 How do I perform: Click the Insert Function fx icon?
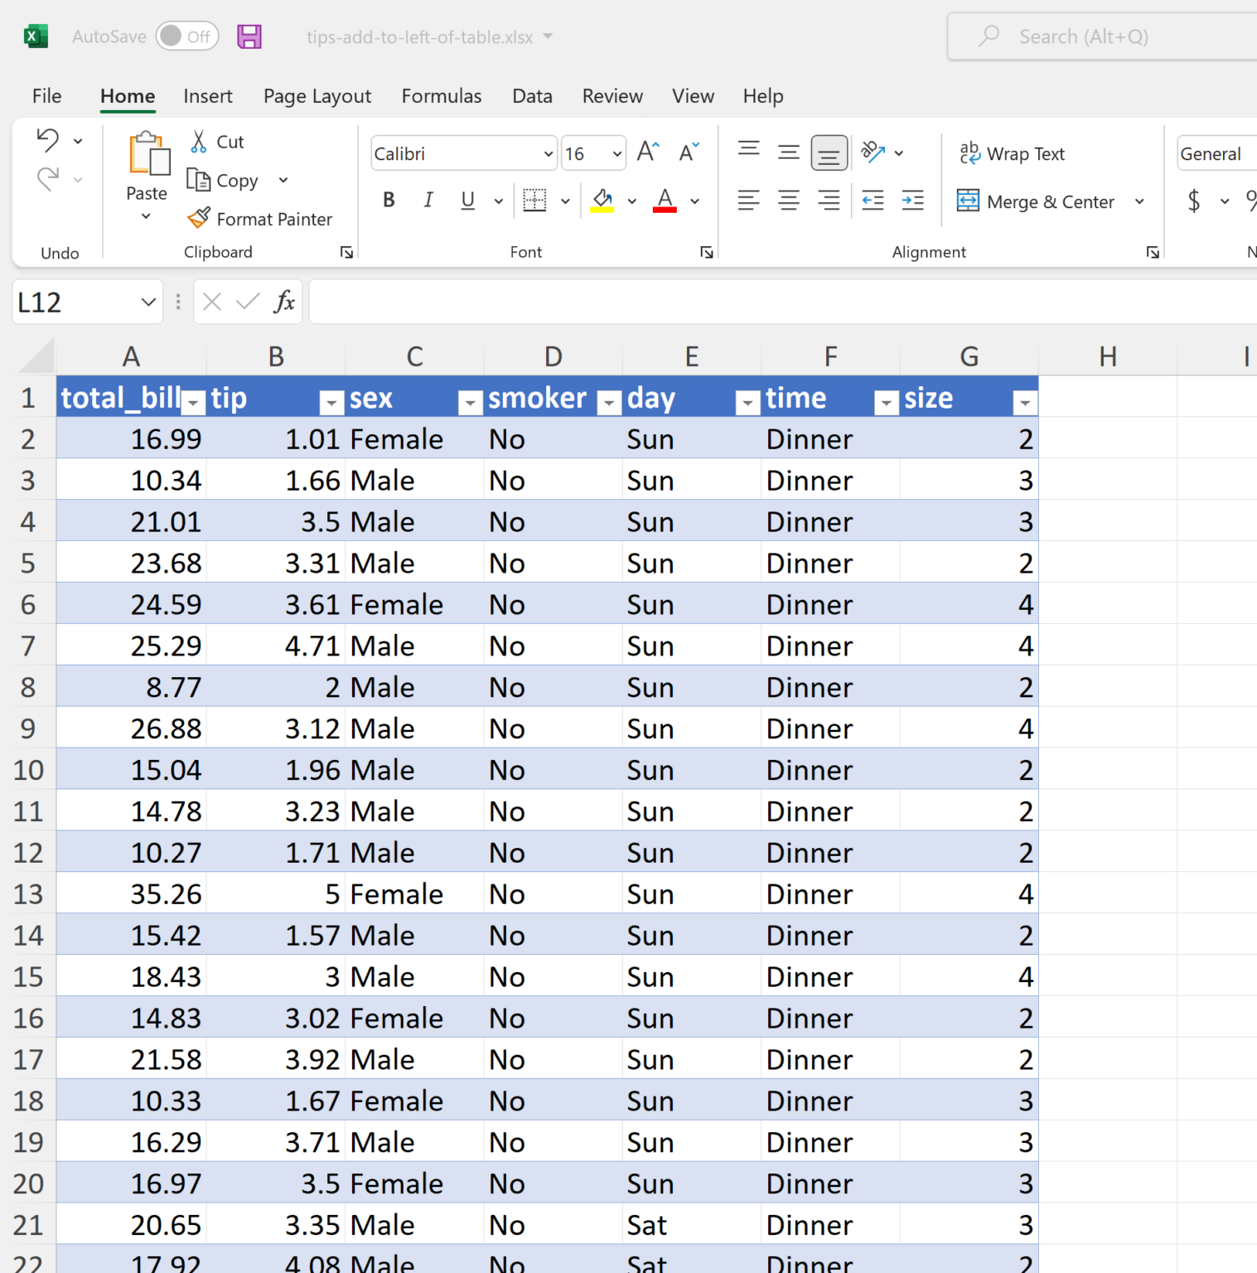pyautogui.click(x=283, y=303)
